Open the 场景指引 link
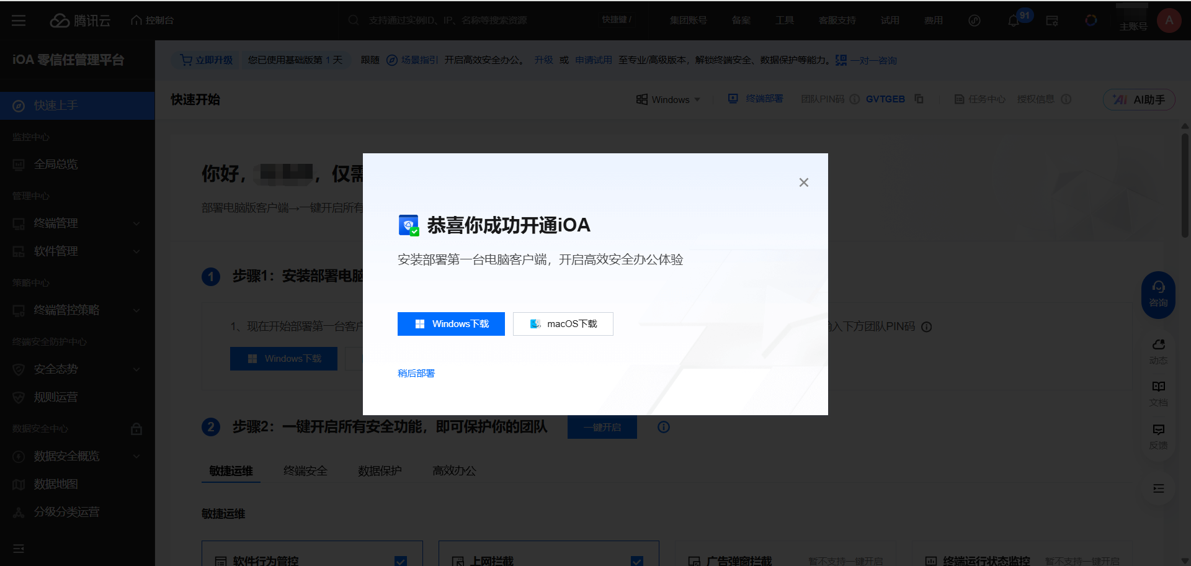 pyautogui.click(x=413, y=60)
